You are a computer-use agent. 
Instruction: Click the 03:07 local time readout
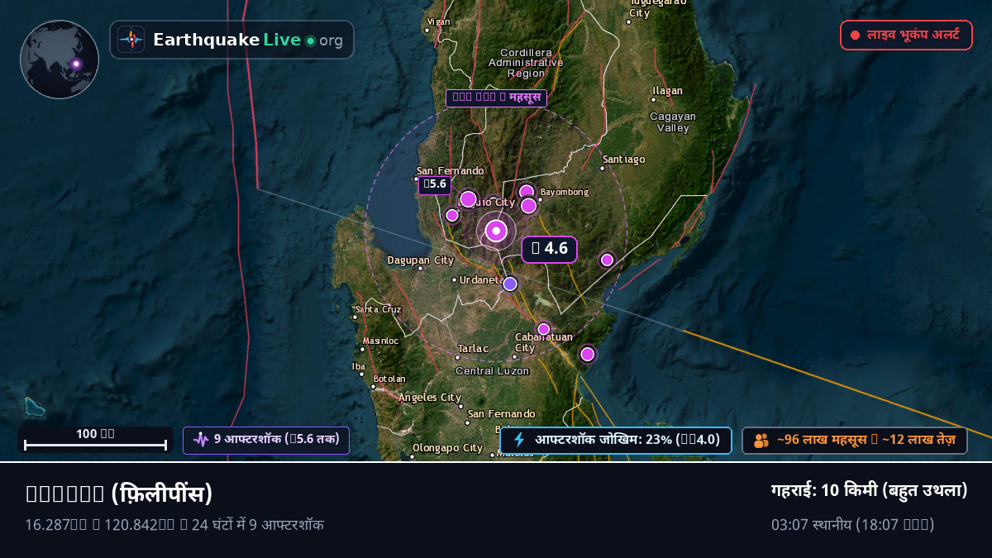coord(853,524)
